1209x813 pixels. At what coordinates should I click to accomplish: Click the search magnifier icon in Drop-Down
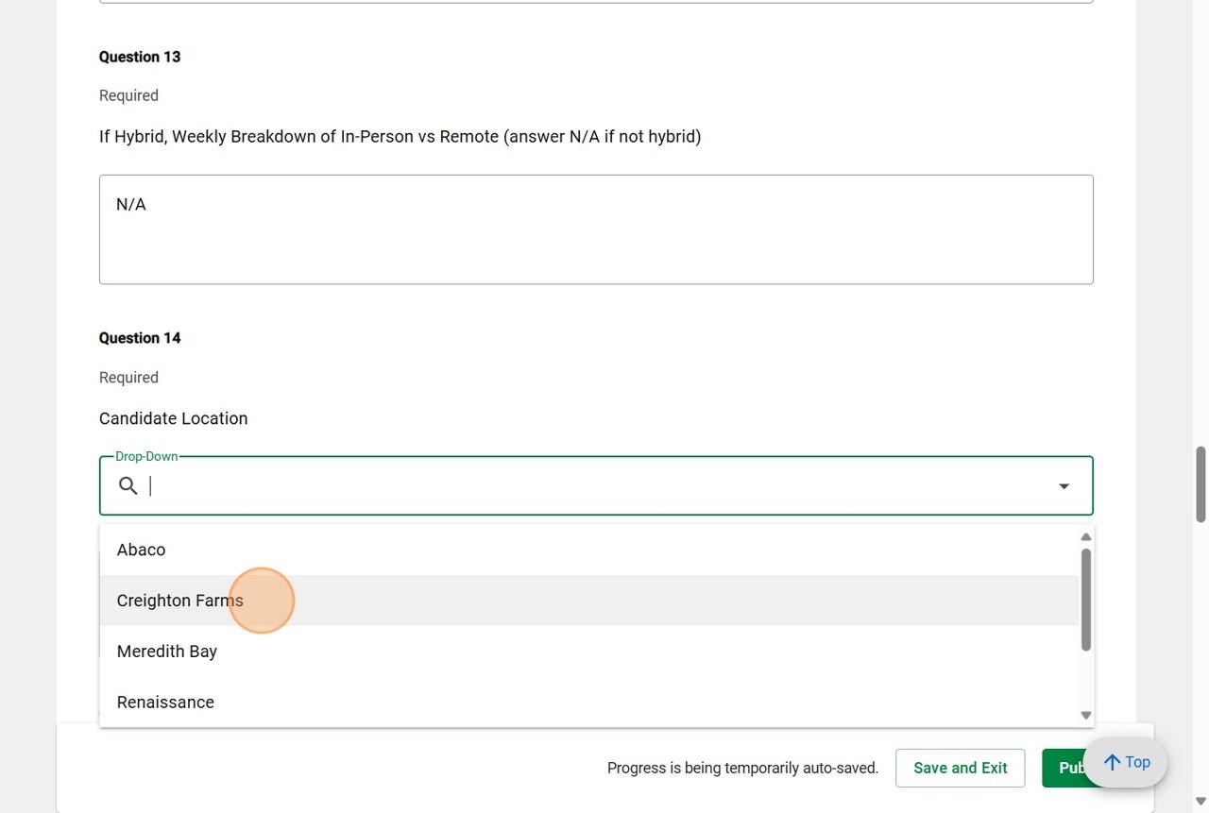click(x=128, y=485)
